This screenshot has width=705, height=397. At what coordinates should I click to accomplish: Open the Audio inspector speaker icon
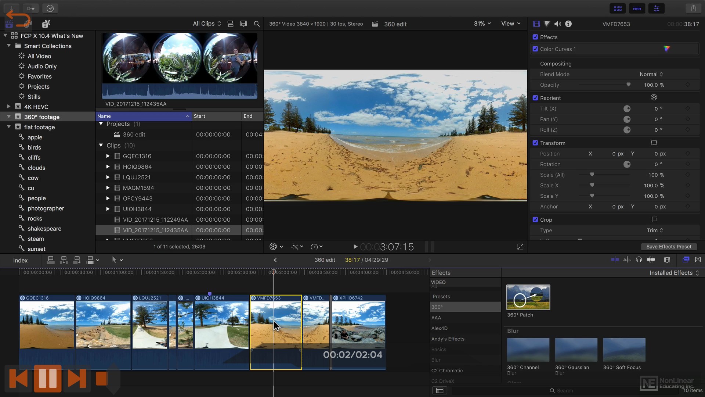point(557,24)
